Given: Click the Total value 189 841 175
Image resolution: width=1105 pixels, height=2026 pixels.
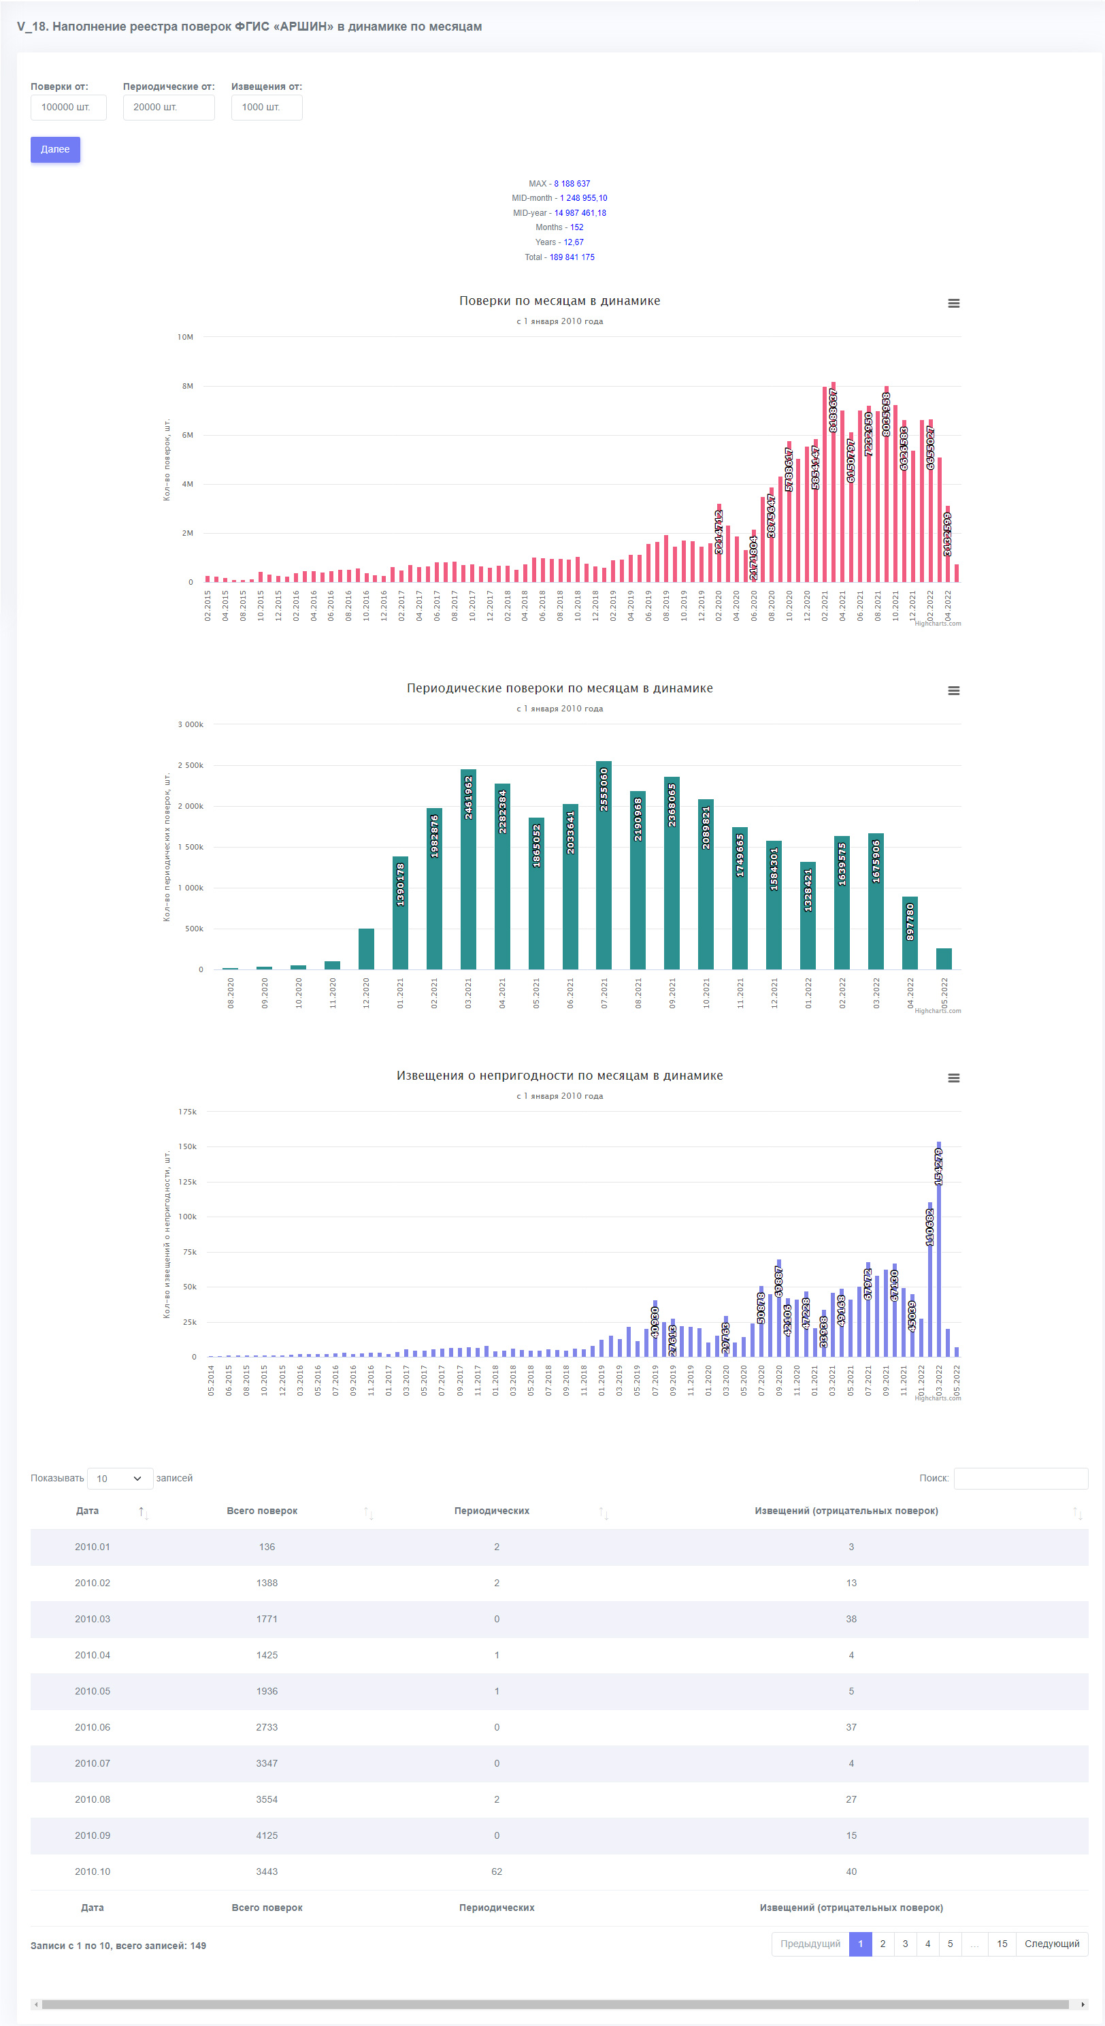Looking at the screenshot, I should pyautogui.click(x=572, y=257).
